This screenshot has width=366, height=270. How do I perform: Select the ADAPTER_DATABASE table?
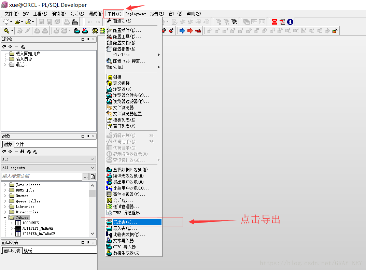click(x=39, y=234)
